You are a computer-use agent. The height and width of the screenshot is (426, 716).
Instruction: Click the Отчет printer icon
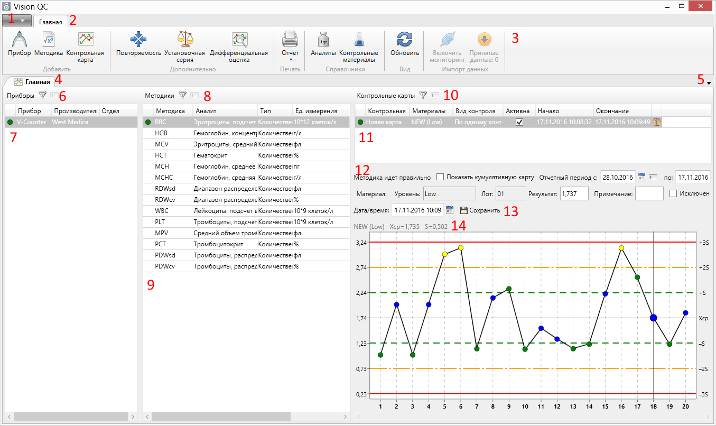[x=290, y=40]
